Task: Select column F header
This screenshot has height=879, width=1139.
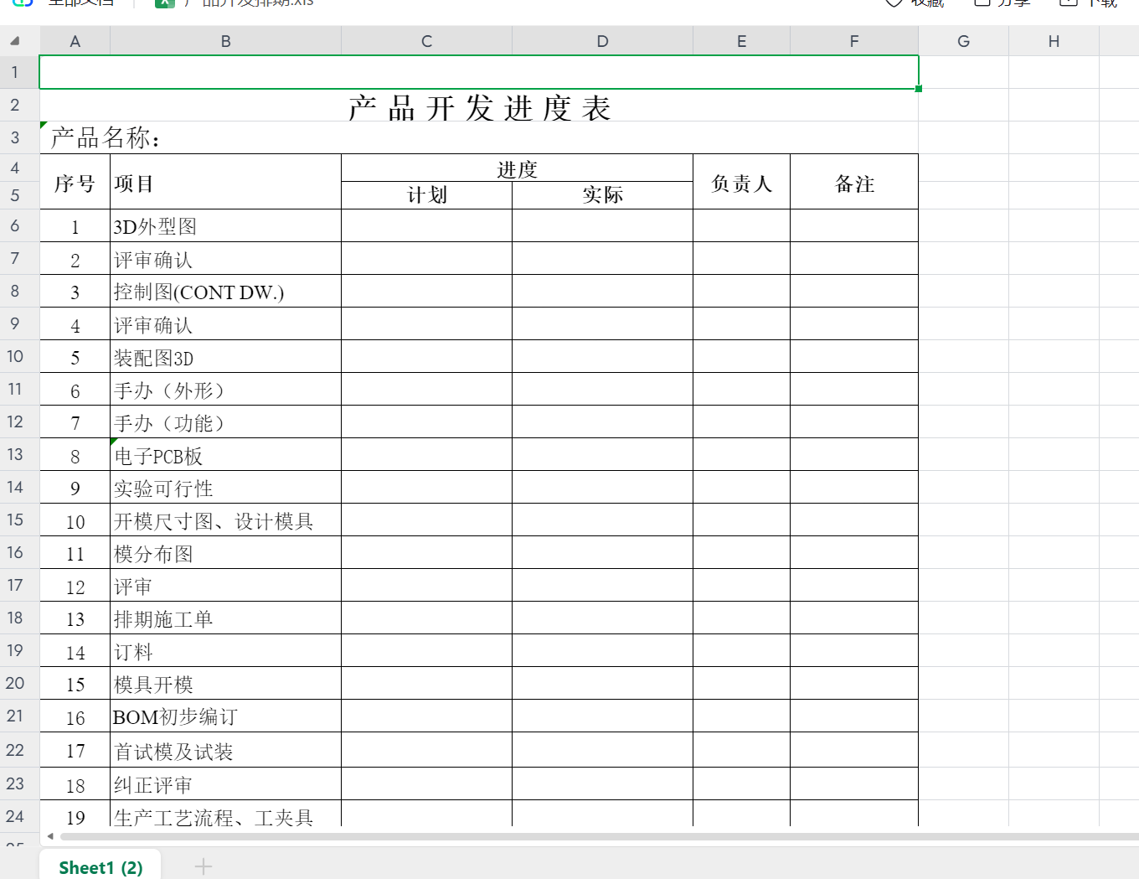Action: point(854,41)
